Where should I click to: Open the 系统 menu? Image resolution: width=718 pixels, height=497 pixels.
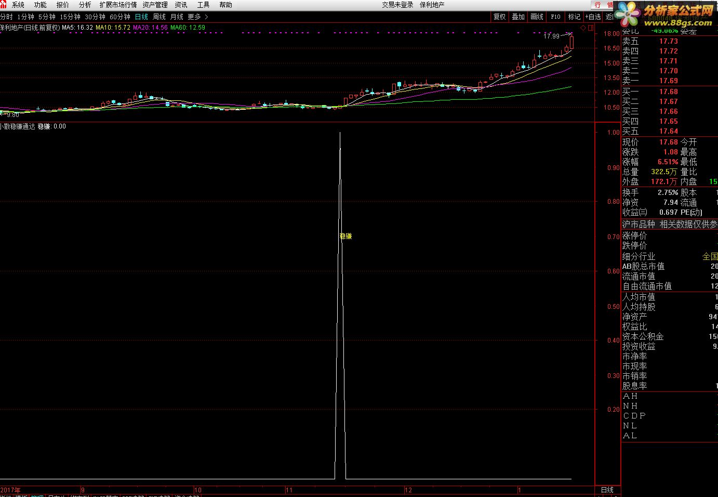pyautogui.click(x=18, y=5)
